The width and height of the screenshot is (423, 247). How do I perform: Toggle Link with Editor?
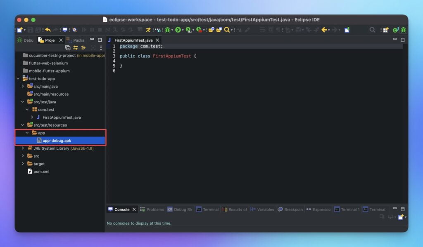[x=76, y=48]
